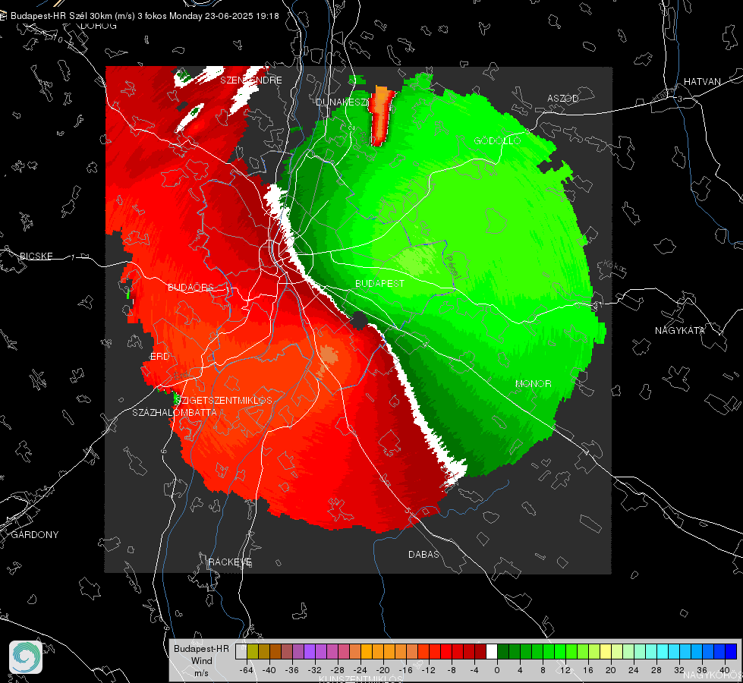Click the -24 value on the legend
Viewport: 743px width, 683px height.
(360, 670)
